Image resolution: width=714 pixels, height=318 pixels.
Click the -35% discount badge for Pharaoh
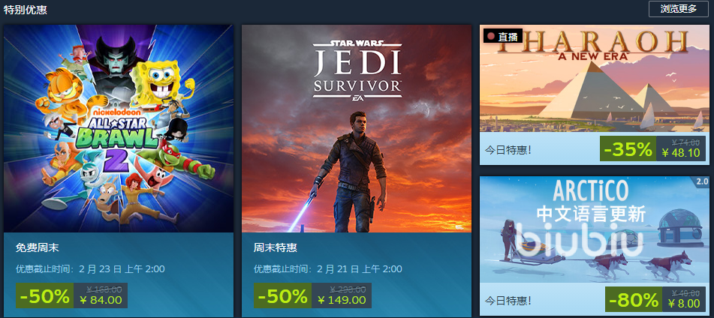coord(628,148)
